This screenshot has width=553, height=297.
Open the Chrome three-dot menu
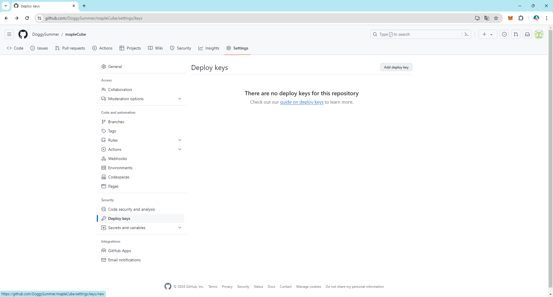(547, 18)
